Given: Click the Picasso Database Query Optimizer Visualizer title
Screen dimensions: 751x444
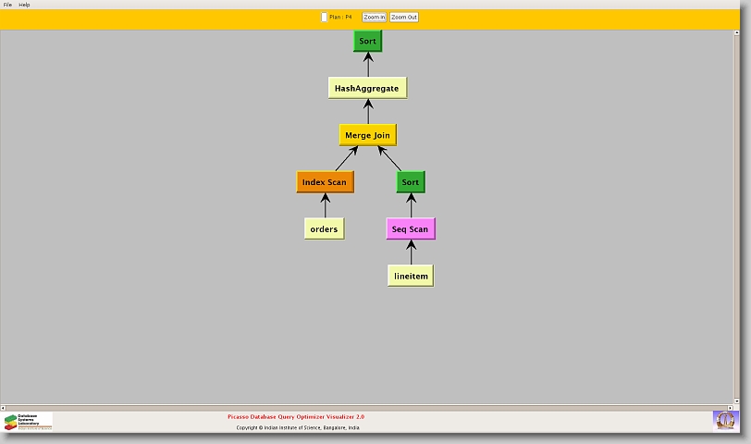Looking at the screenshot, I should pos(296,417).
